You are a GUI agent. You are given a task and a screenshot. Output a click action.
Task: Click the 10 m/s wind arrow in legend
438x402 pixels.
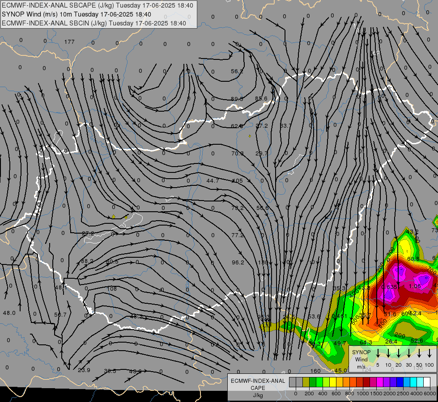click(388, 353)
